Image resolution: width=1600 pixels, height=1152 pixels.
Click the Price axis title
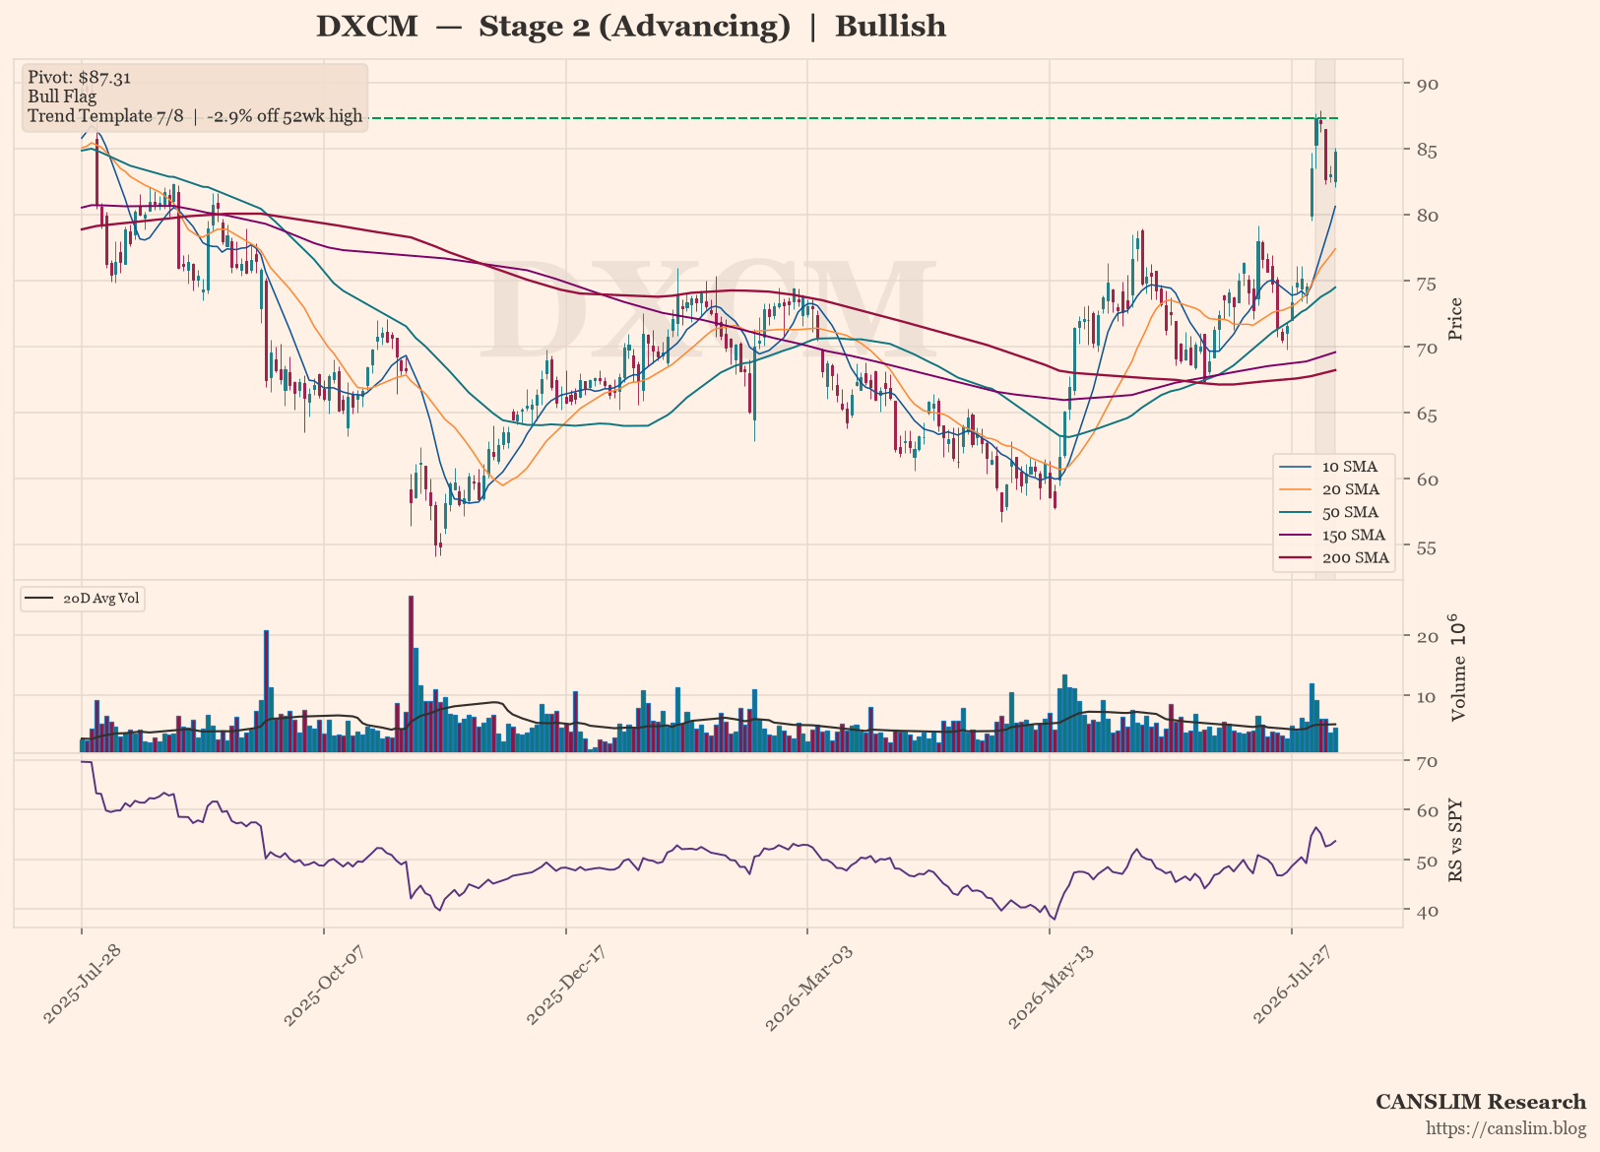click(1456, 319)
